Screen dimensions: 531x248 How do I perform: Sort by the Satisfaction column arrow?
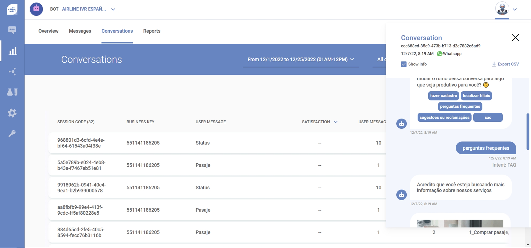tap(336, 122)
